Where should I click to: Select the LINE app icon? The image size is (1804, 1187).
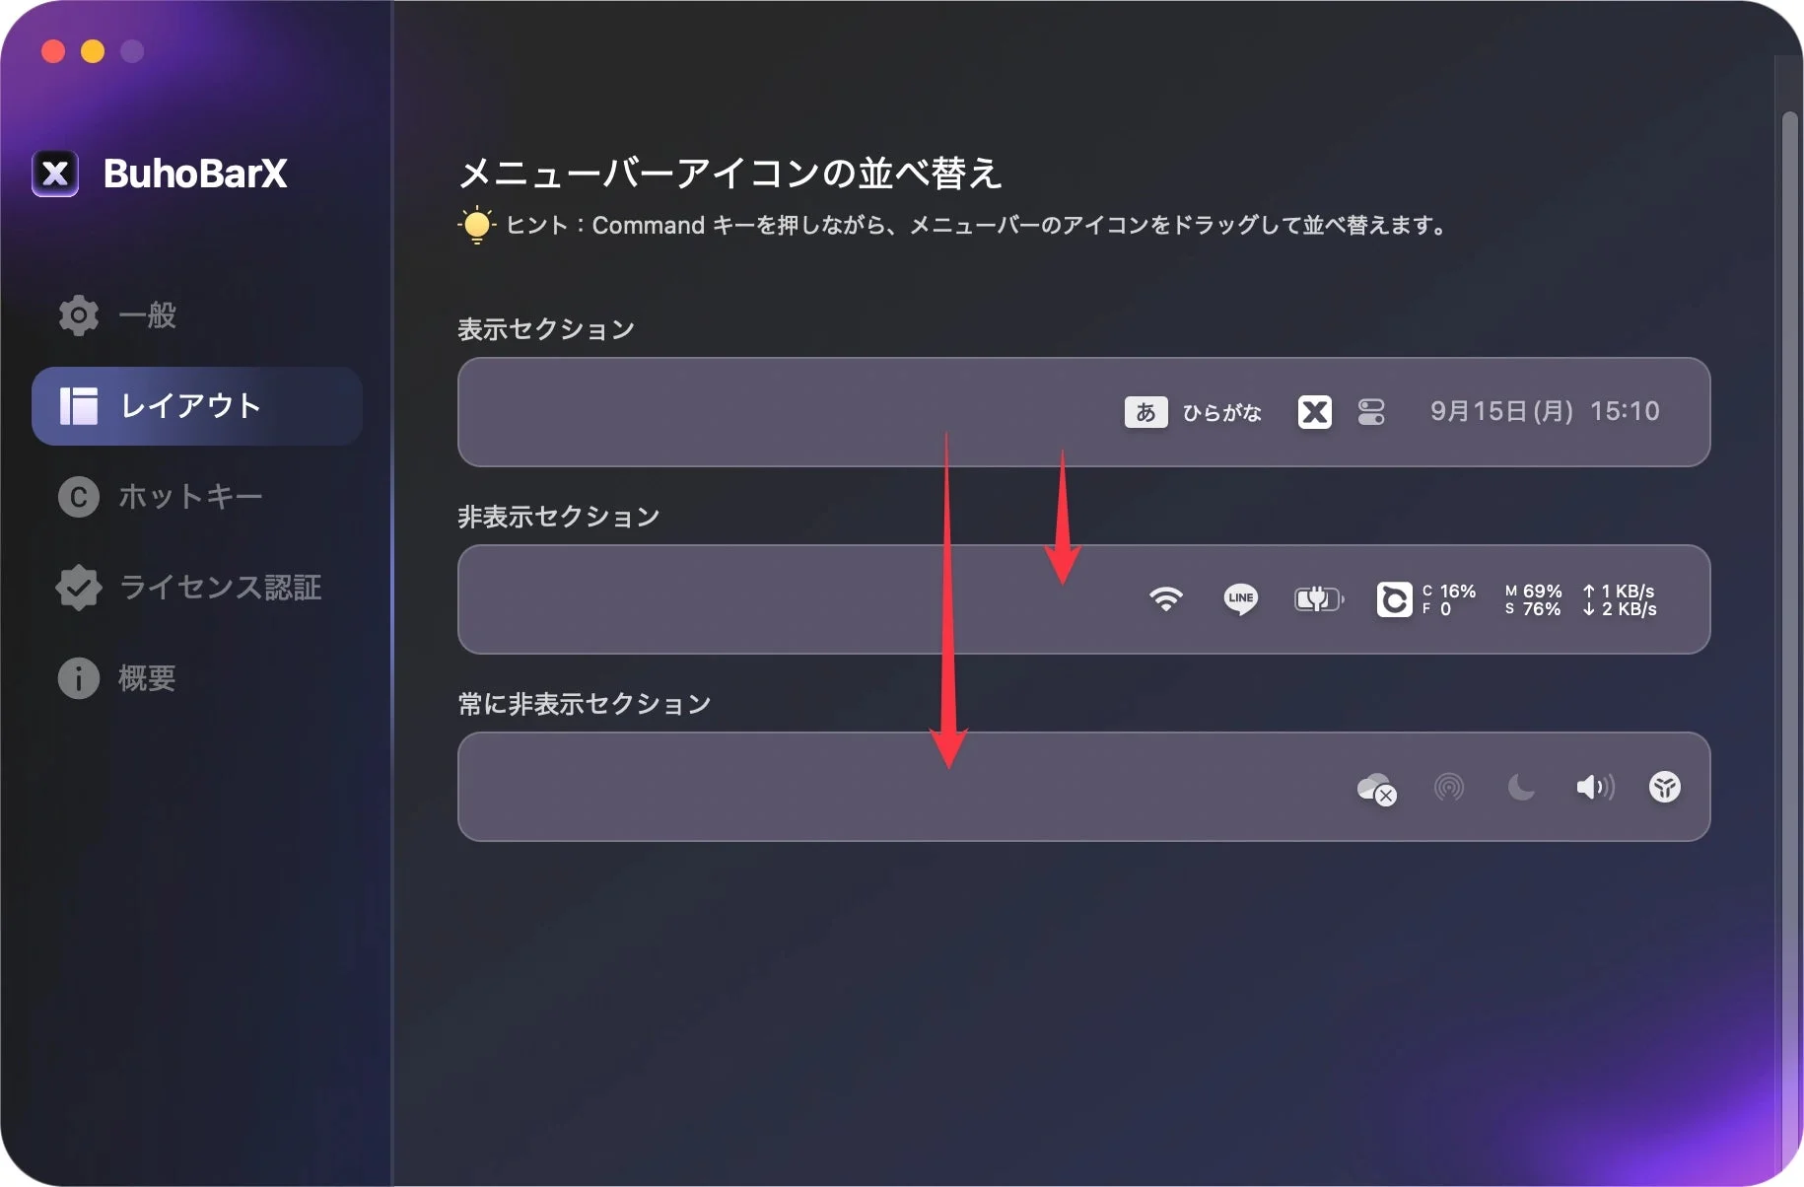1241,599
